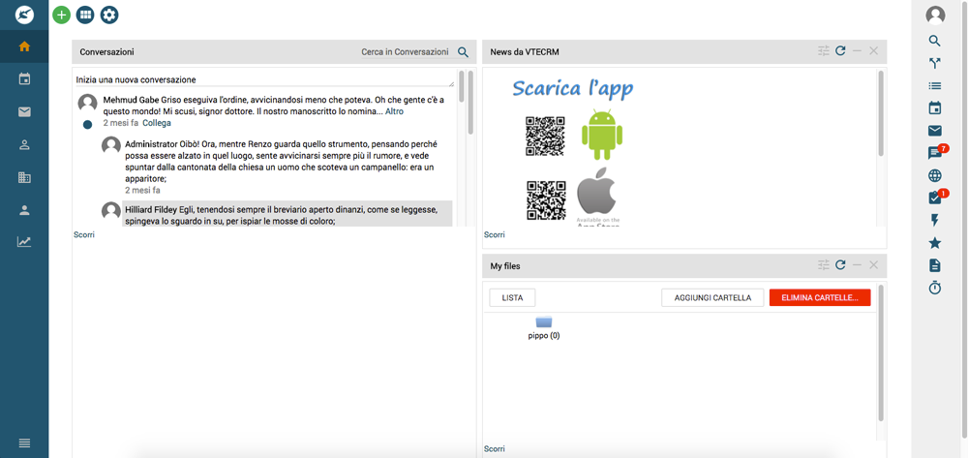
Task: Click the Android robot download image
Action: 602,134
